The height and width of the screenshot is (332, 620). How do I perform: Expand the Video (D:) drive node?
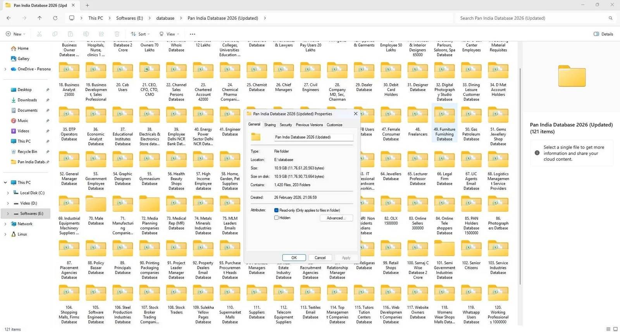pos(8,203)
